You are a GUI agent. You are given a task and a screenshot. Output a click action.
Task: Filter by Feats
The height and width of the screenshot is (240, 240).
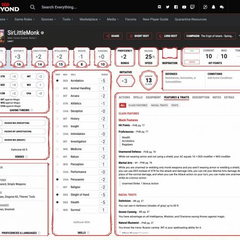(175, 105)
